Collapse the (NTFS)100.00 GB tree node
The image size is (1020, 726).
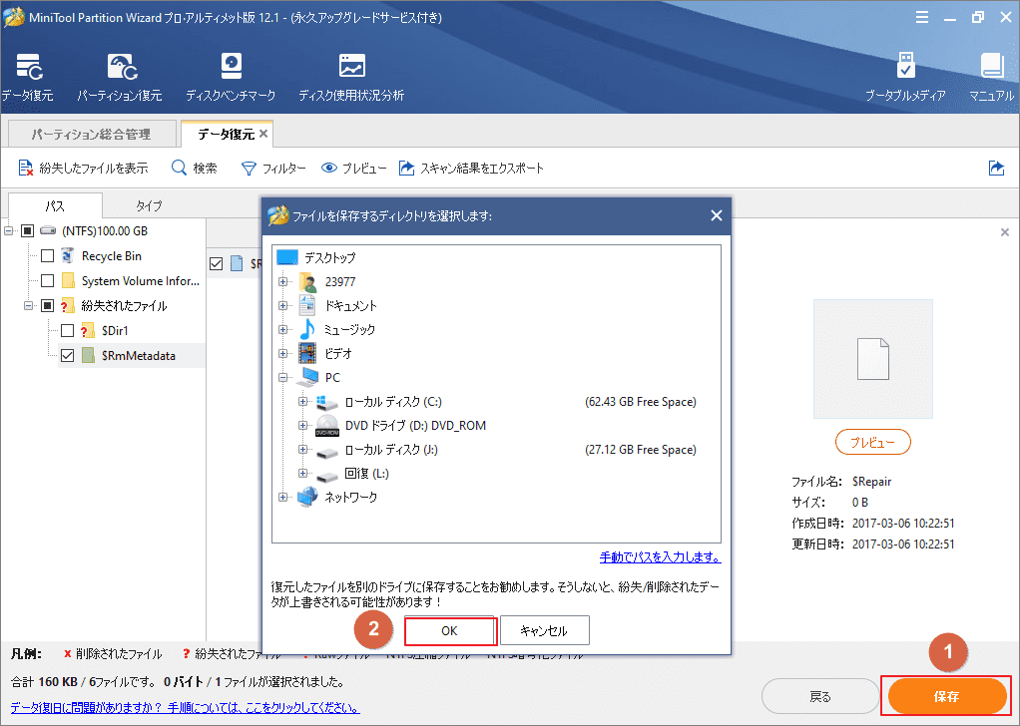(x=8, y=230)
